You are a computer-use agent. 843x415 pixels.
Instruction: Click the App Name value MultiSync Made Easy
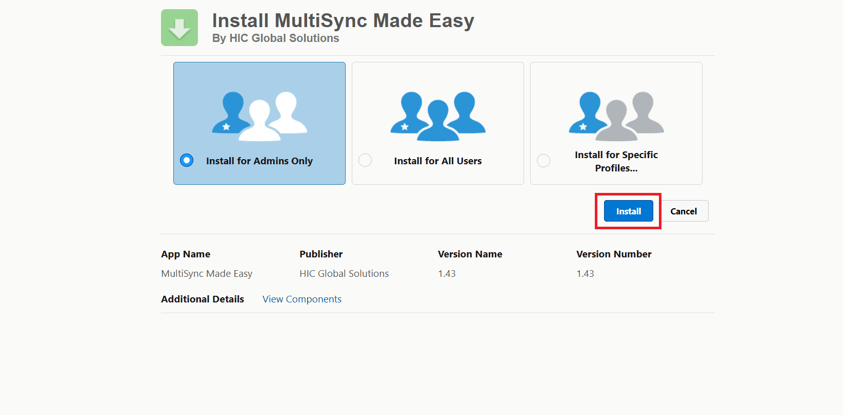(207, 274)
